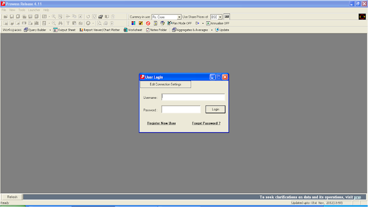Focus the Password input field
The image size is (368, 207).
click(181, 109)
